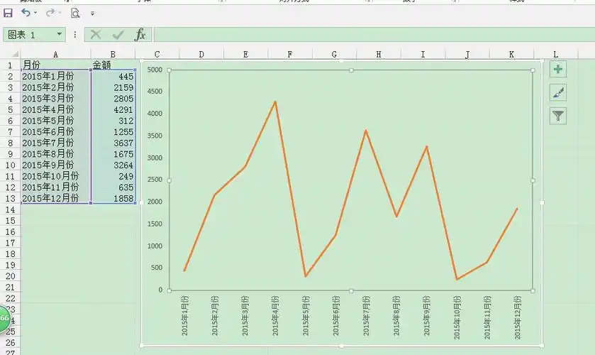The image size is (595, 355).
Task: Open Chart Elements plus button
Action: pyautogui.click(x=558, y=69)
